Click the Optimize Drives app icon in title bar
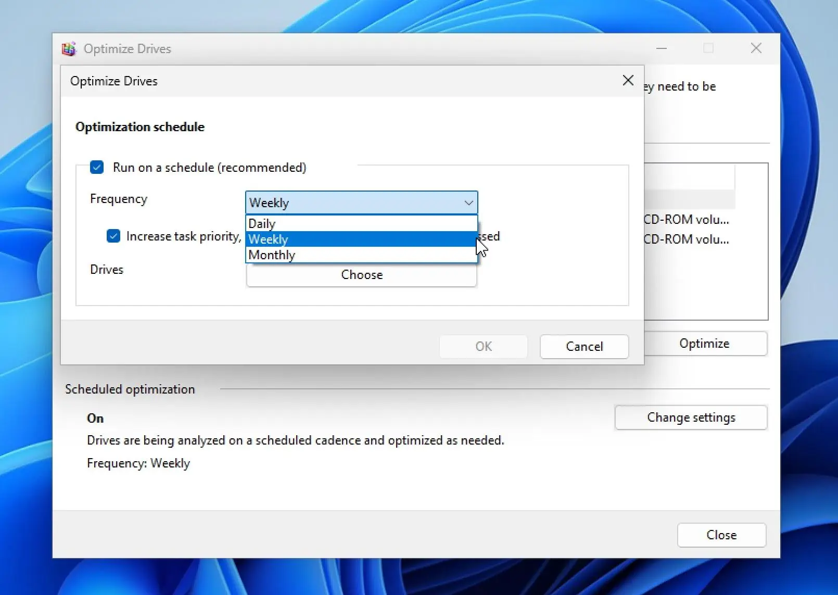Screen dimensions: 838x595 (69, 49)
